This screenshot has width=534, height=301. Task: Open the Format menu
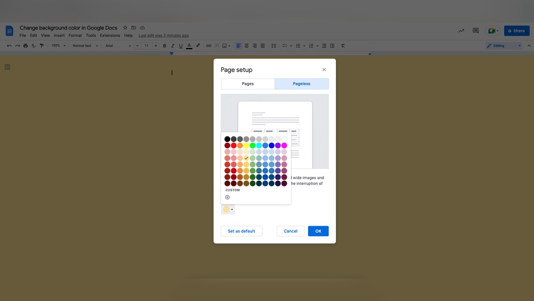tap(75, 35)
